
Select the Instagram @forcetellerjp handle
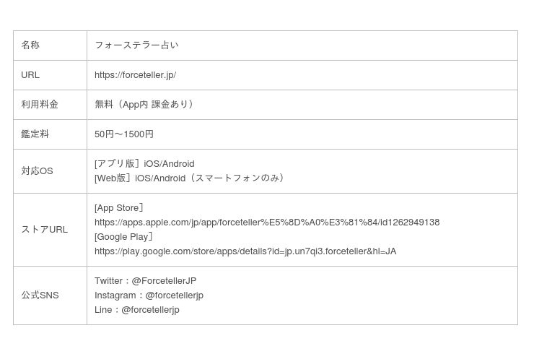click(x=174, y=295)
